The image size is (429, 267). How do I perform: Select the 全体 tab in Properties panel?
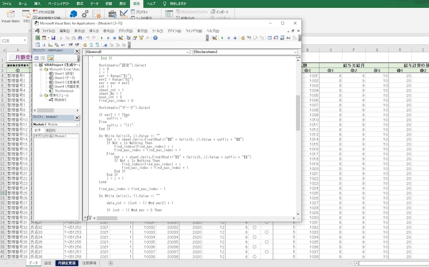(x=38, y=130)
